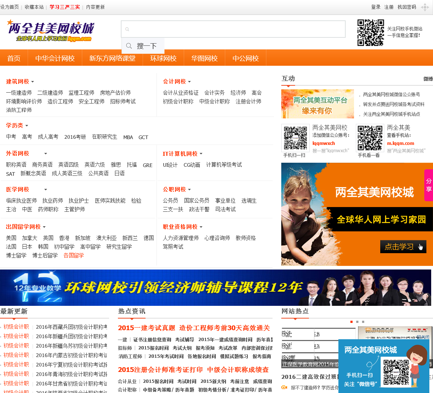Click the target icon next to 找回密码
This screenshot has height=393, width=433.
[x=425, y=7]
